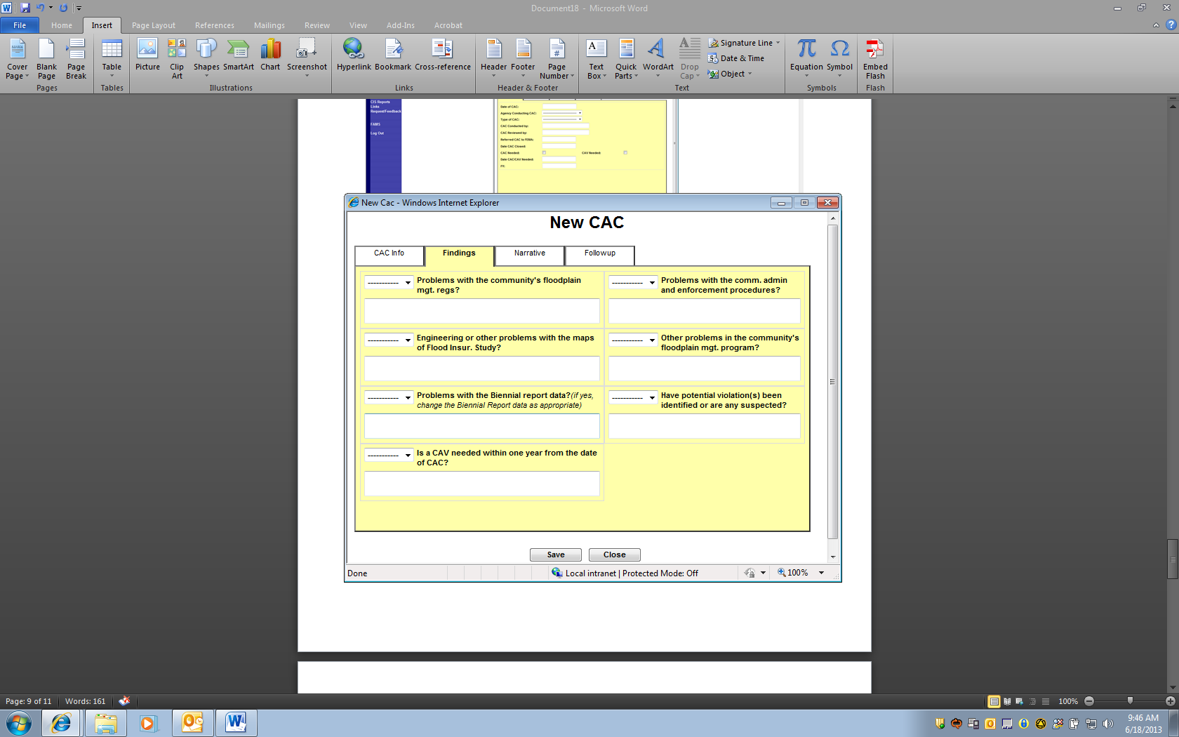This screenshot has height=737, width=1179.
Task: Open Windows Explorer from the taskbar
Action: coord(105,722)
